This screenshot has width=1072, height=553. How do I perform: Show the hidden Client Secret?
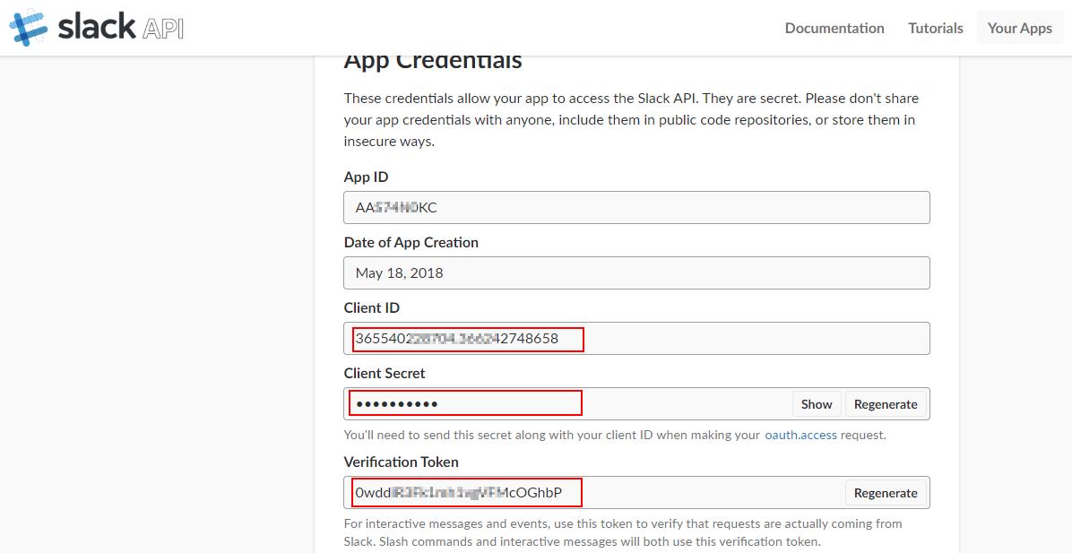pos(817,404)
